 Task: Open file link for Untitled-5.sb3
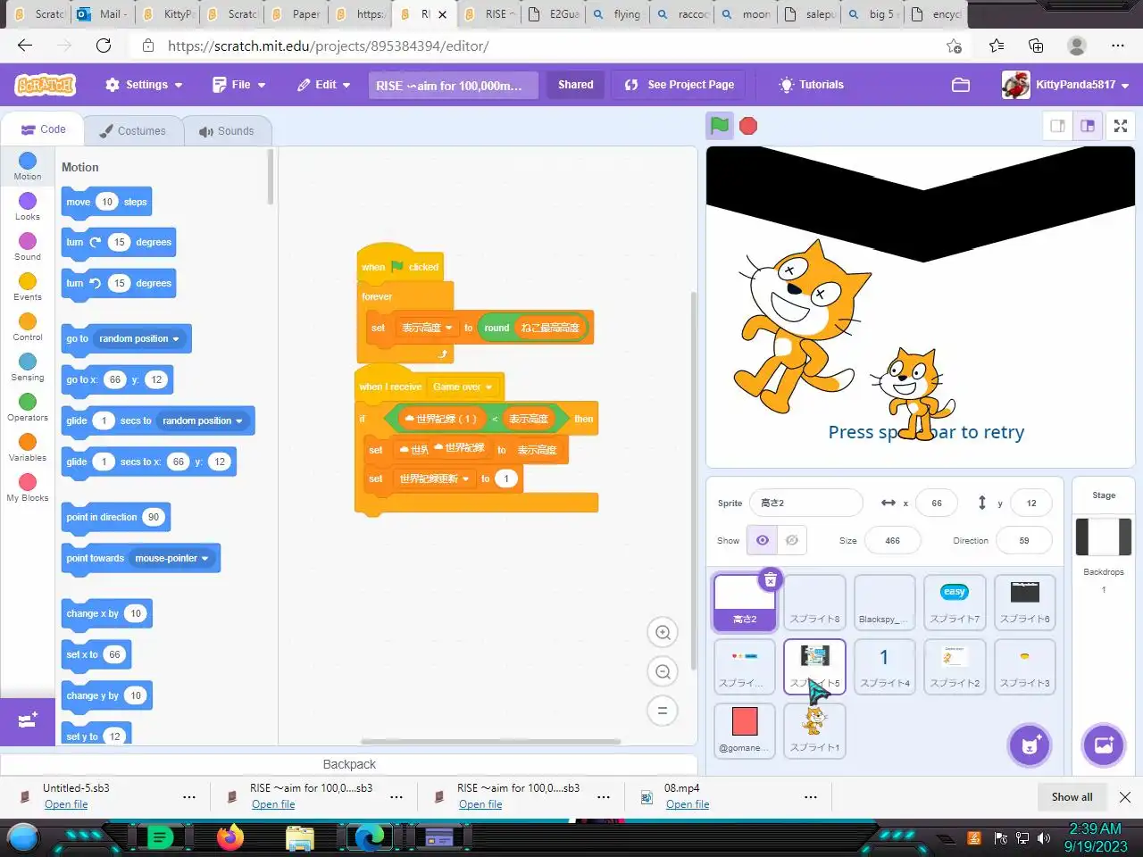pos(66,804)
